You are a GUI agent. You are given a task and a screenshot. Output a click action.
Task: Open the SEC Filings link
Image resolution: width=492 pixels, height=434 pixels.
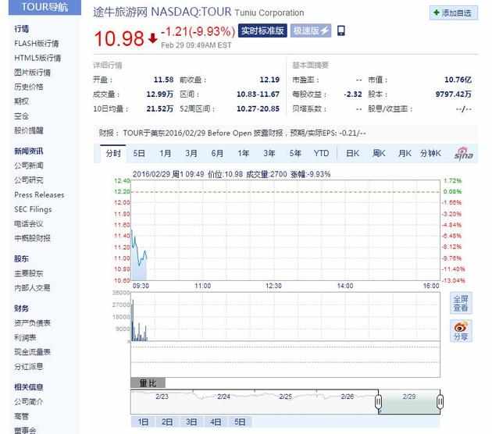[x=33, y=209]
